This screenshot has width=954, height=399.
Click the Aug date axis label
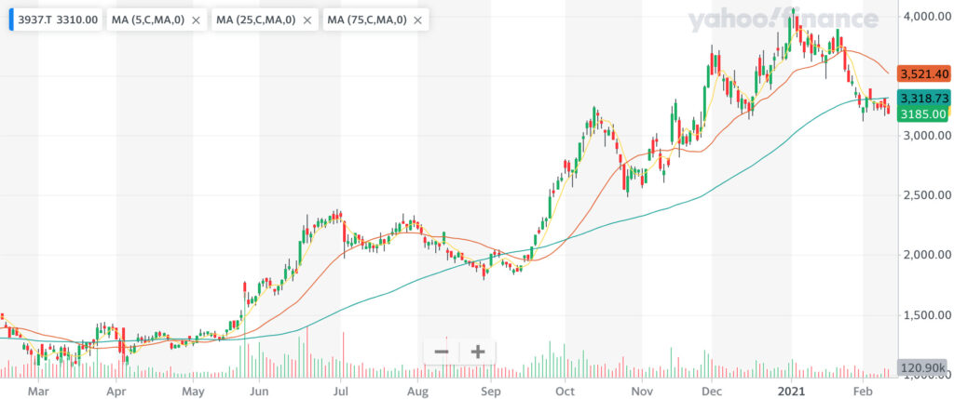417,392
